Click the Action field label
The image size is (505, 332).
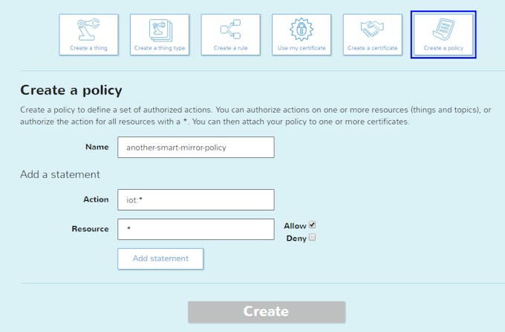(96, 199)
